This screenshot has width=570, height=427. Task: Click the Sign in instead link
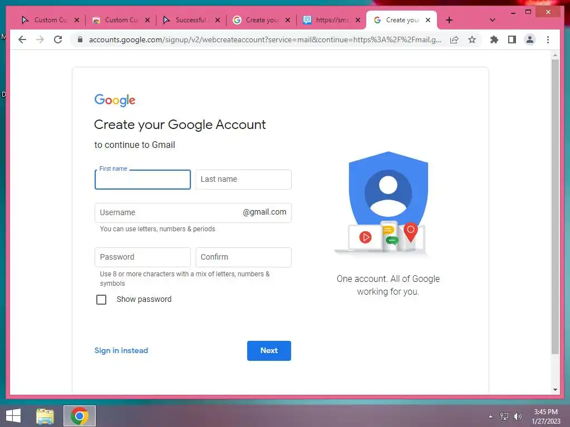[x=121, y=350]
